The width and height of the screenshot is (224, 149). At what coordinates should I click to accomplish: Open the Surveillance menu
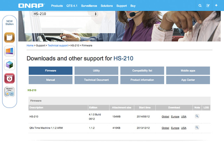pos(89,6)
